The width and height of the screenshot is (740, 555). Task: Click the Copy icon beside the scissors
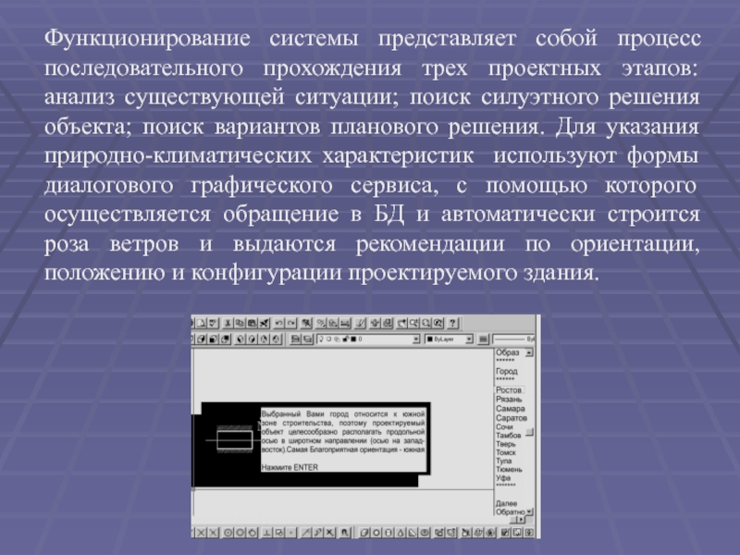240,323
